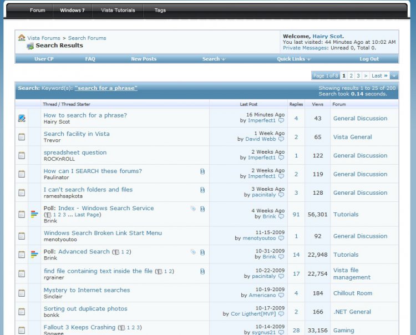Image resolution: width=416 pixels, height=335 pixels.
Task: Click thread status icon for 'How to search for a phrase?'
Action: coord(22,118)
